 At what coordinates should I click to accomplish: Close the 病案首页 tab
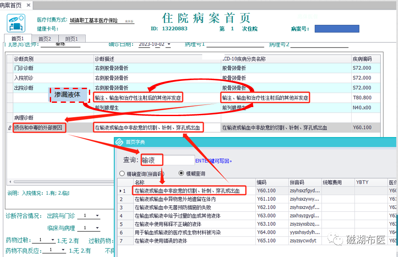click(28, 5)
